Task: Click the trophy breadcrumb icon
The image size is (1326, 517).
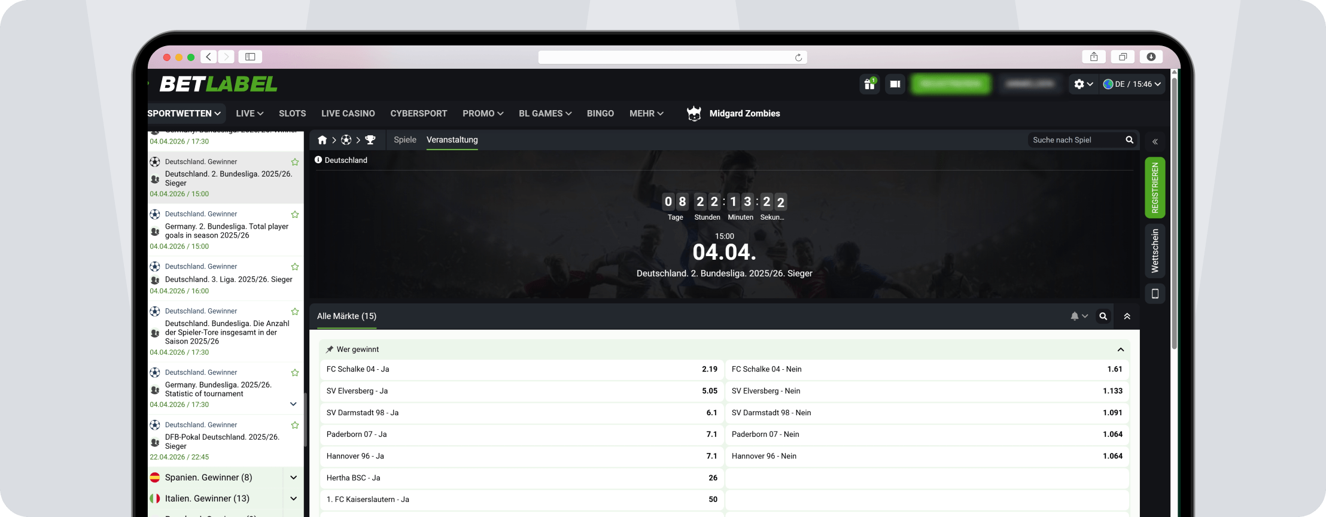Action: click(370, 140)
